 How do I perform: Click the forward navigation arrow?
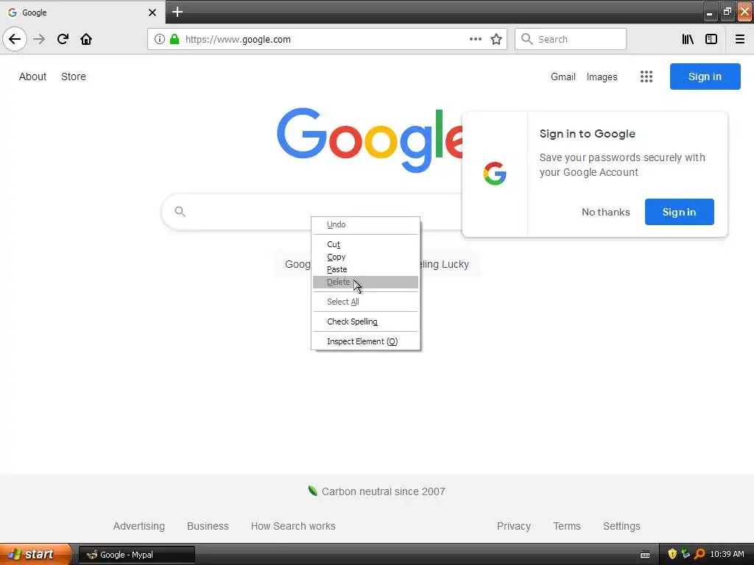point(39,39)
